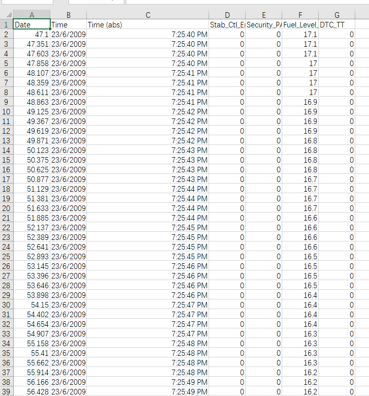The image size is (369, 396).
Task: Select column C header
Action: pyautogui.click(x=148, y=15)
